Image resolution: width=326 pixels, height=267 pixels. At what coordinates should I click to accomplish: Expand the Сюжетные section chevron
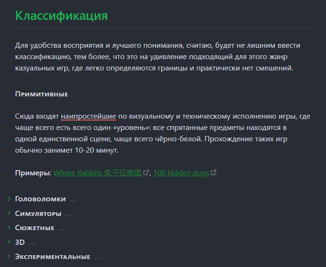tap(9, 227)
